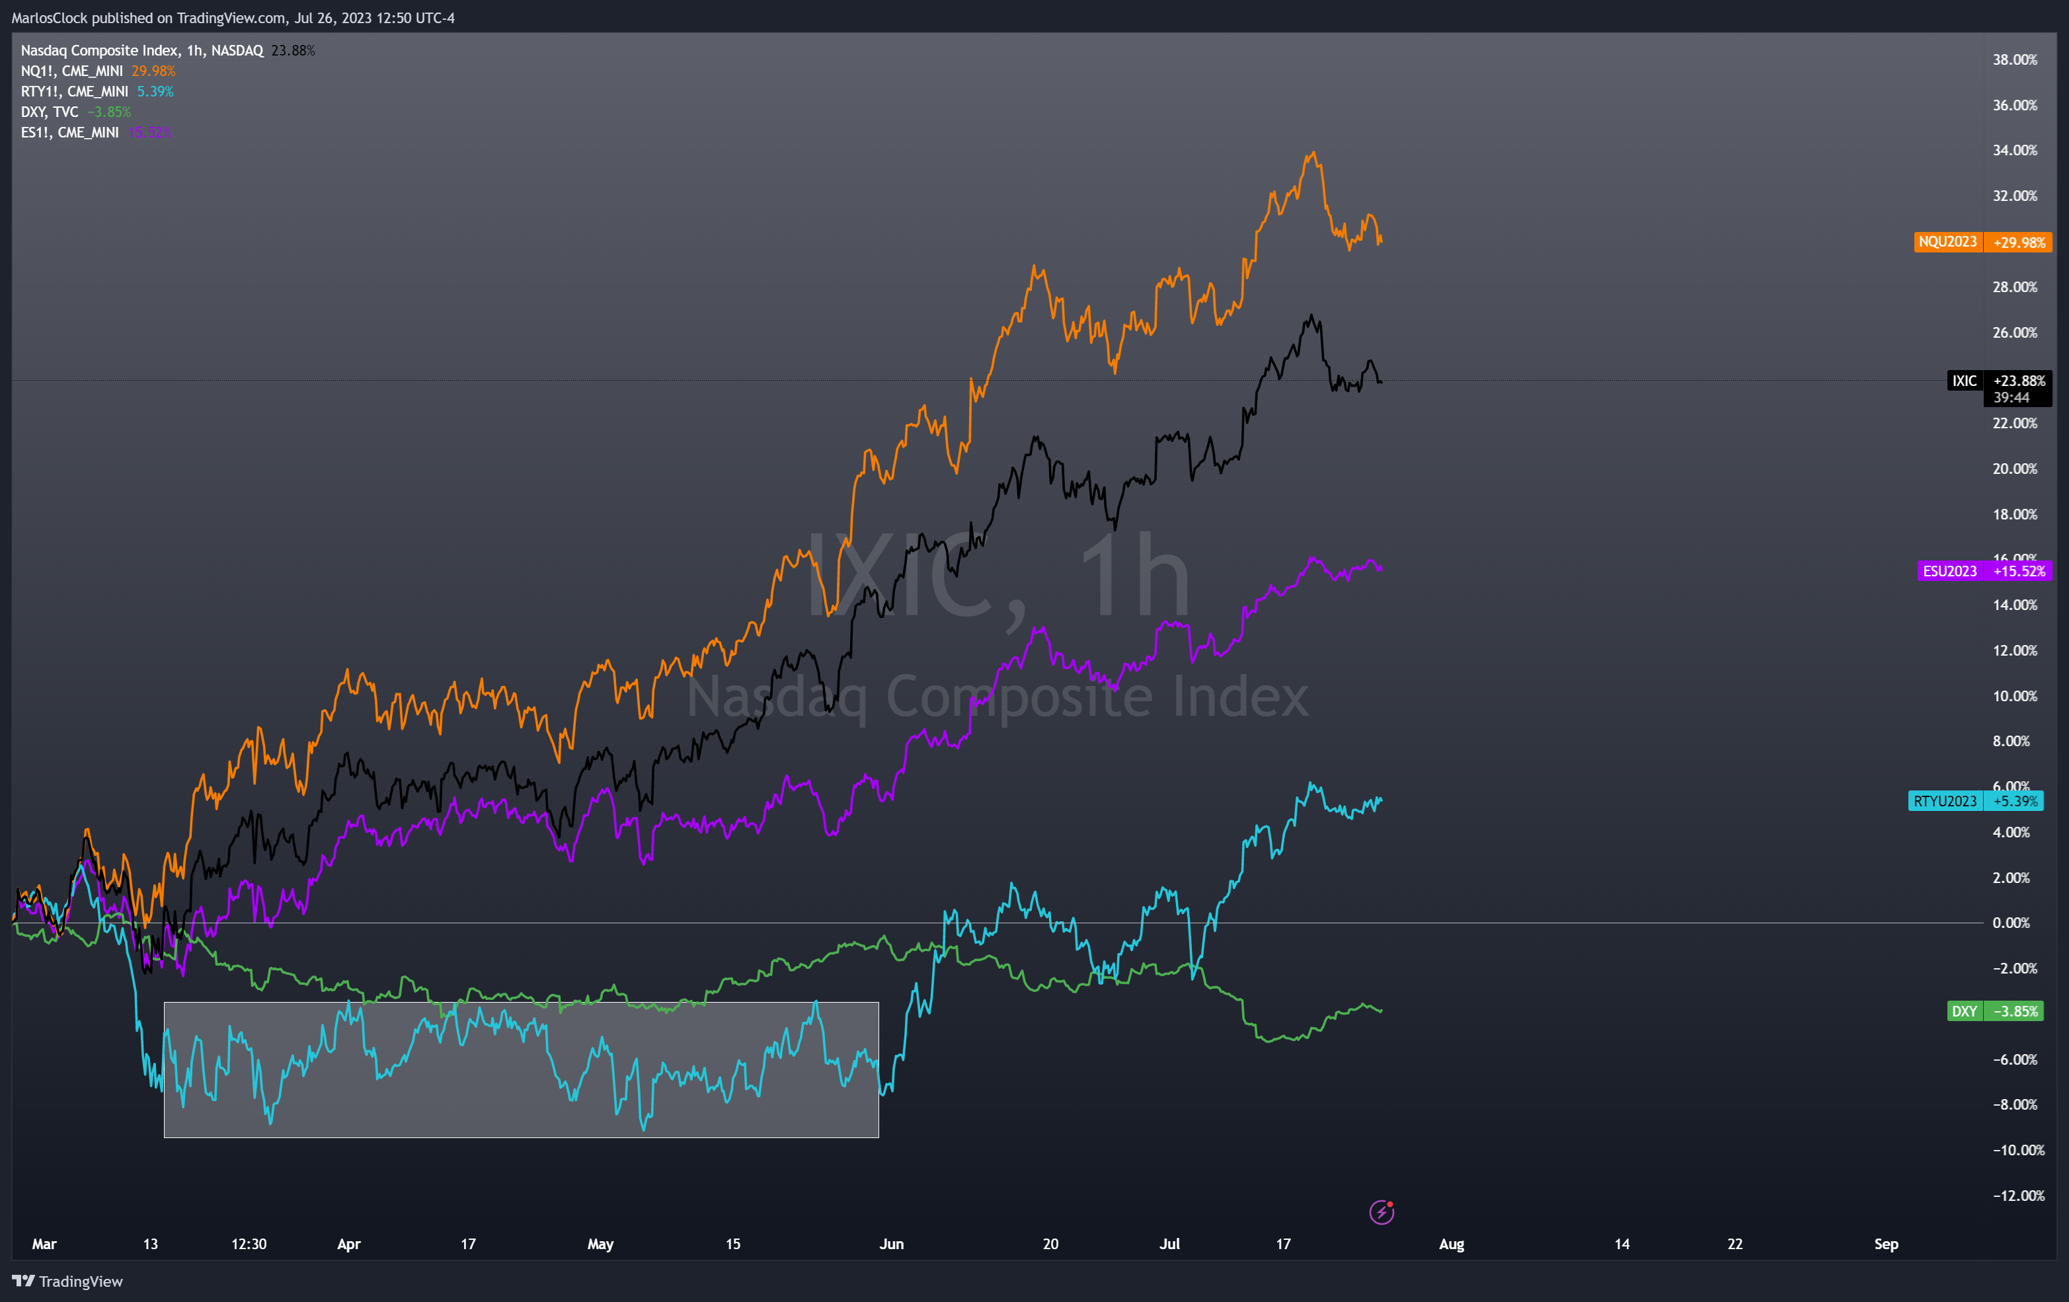2069x1302 pixels.
Task: Click the MarlosClock published header text
Action: point(233,18)
